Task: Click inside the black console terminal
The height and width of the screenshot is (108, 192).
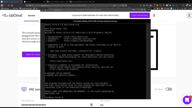Action: (95, 61)
